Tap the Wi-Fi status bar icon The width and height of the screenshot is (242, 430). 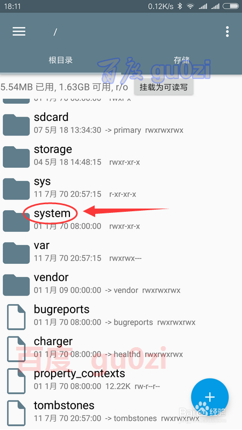pos(190,6)
